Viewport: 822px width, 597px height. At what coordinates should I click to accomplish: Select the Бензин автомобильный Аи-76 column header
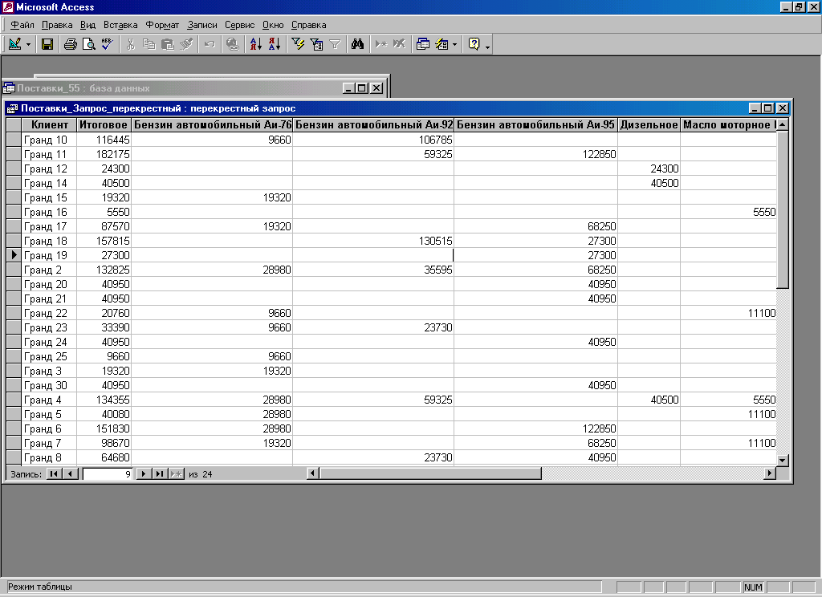[212, 124]
